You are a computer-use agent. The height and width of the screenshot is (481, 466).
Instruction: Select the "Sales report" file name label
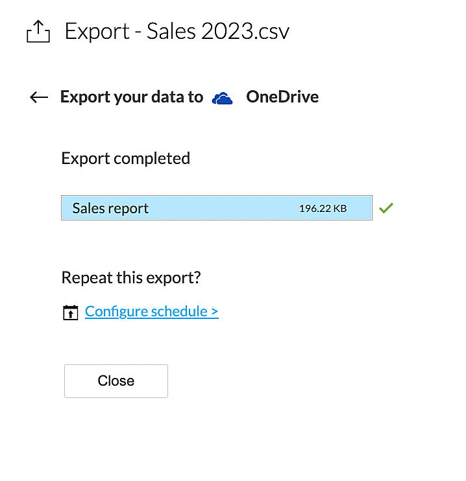point(110,208)
